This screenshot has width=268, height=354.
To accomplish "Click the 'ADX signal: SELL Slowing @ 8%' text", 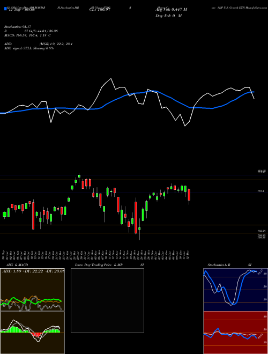I will (x=29, y=48).
